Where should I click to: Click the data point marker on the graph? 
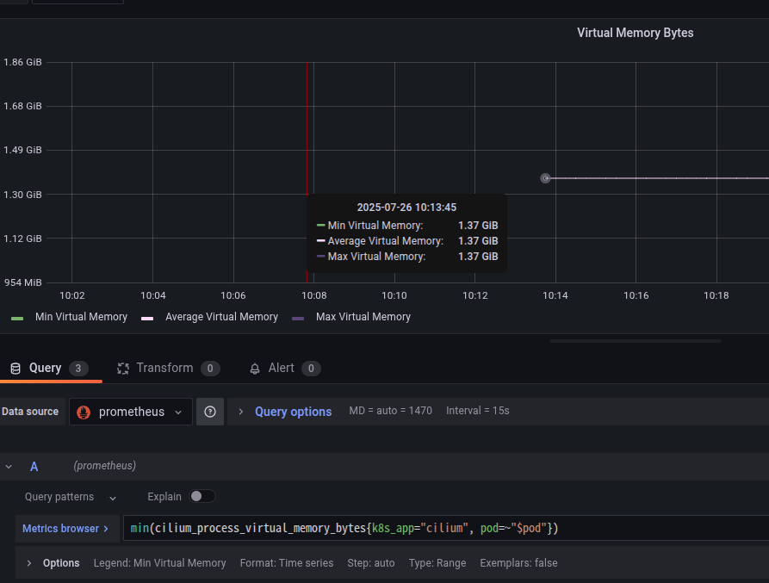click(545, 178)
